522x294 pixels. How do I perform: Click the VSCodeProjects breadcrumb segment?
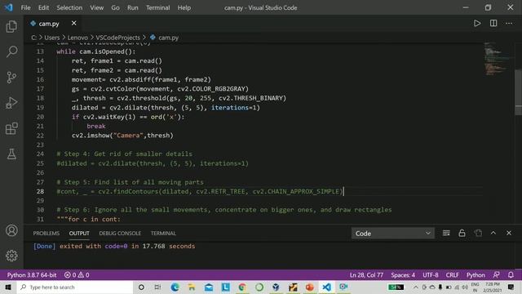(x=117, y=38)
